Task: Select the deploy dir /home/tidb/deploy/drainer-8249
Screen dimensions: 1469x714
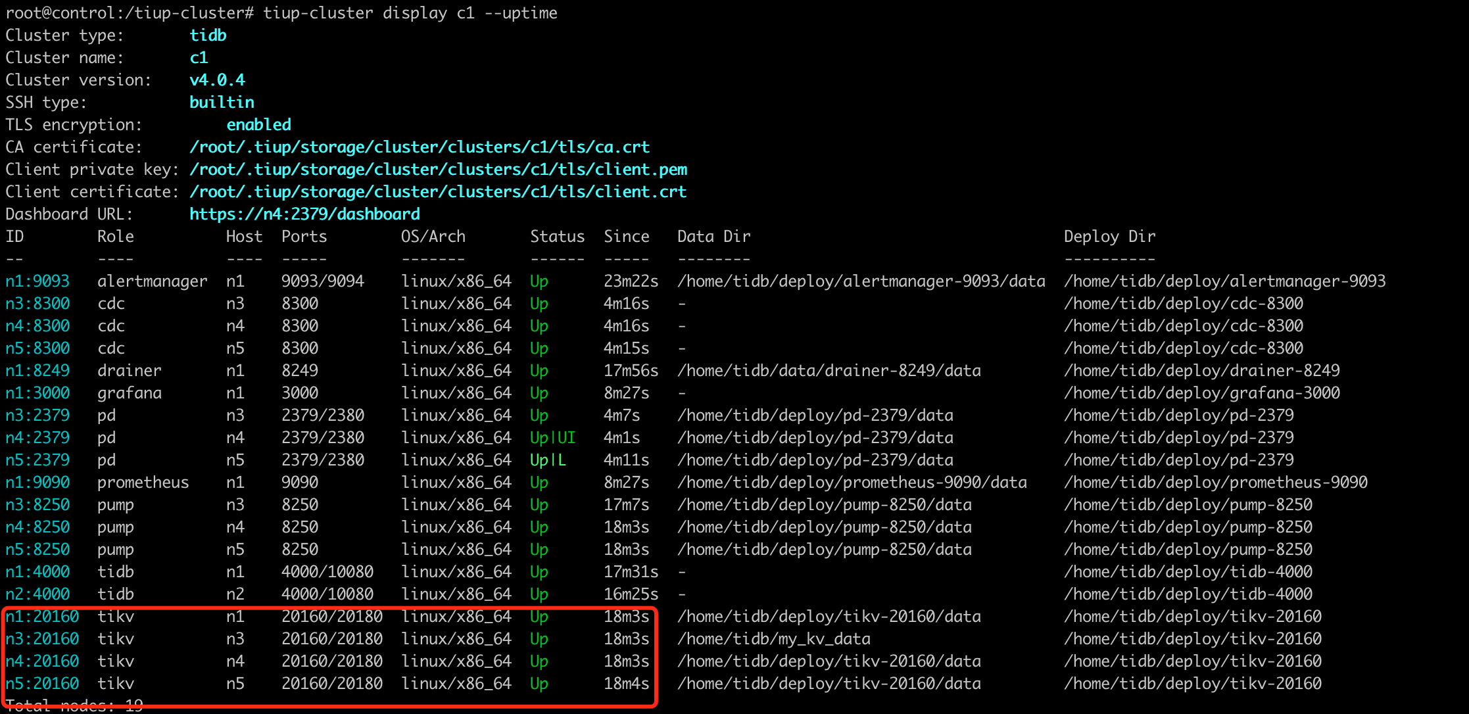Action: [x=1202, y=371]
